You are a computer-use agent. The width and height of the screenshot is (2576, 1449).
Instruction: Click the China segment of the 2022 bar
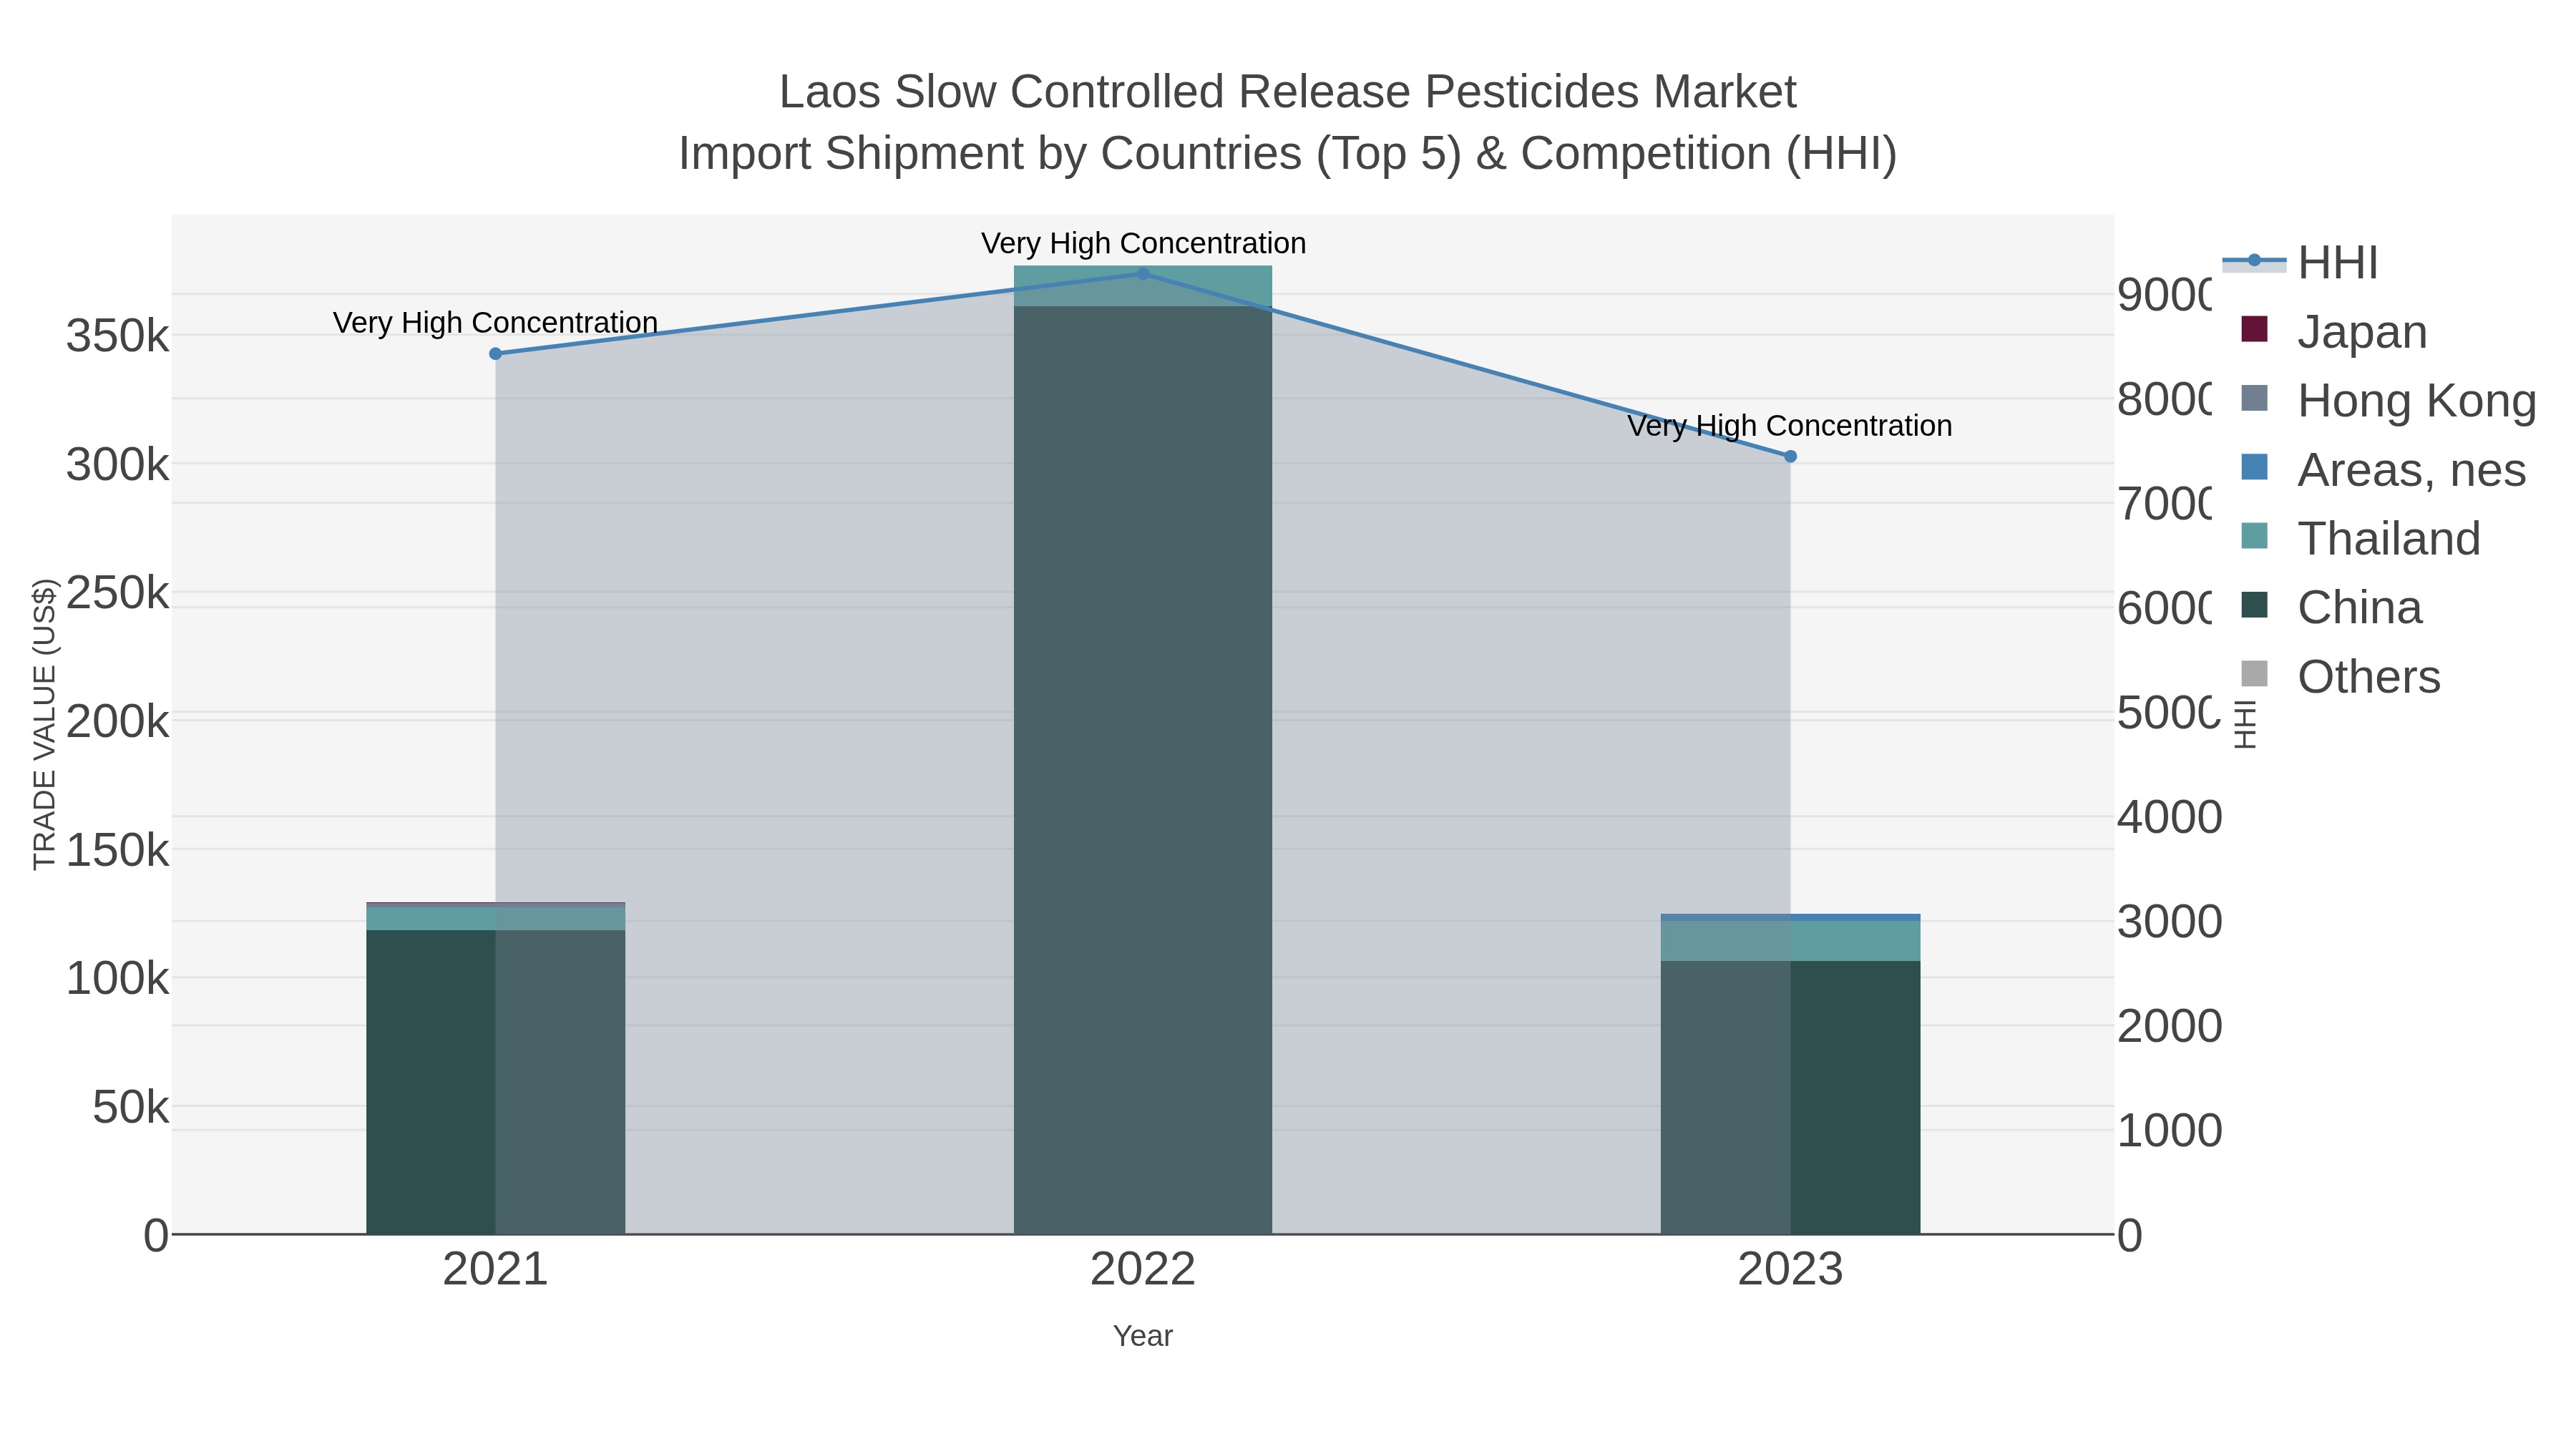[1143, 770]
